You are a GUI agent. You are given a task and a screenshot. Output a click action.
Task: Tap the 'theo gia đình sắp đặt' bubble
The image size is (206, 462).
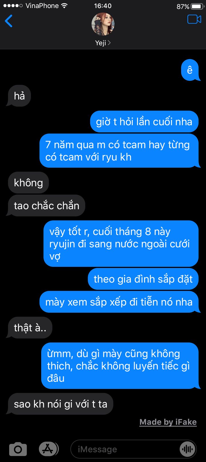[x=143, y=279]
